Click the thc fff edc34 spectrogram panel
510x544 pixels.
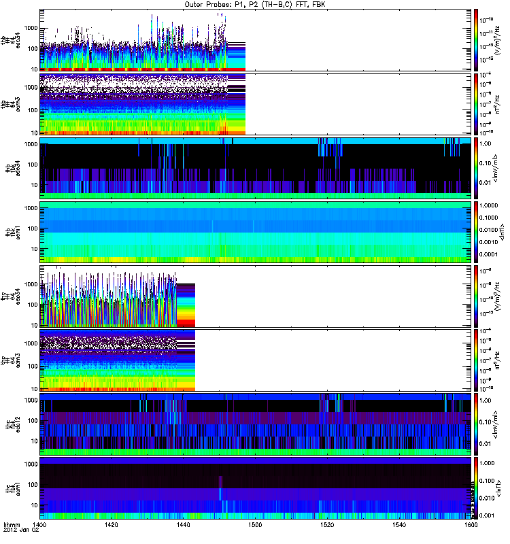256,296
